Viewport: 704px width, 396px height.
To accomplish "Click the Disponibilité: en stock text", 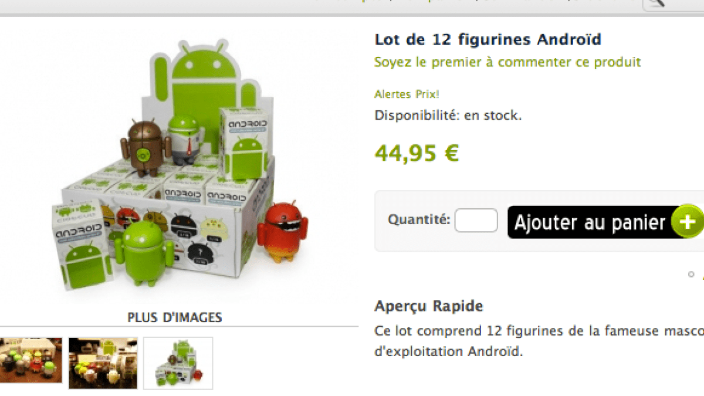I will 448,116.
